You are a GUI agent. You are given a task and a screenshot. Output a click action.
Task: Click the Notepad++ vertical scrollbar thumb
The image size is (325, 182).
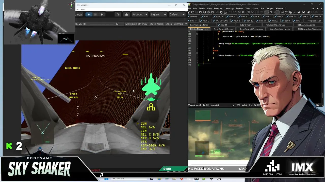pyautogui.click(x=323, y=95)
